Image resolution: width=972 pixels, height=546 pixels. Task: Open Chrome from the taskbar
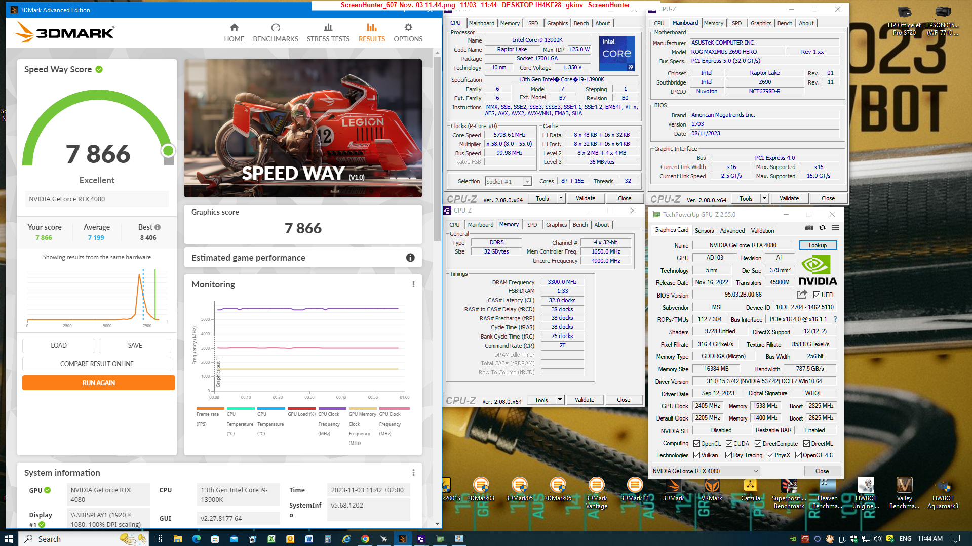point(365,539)
